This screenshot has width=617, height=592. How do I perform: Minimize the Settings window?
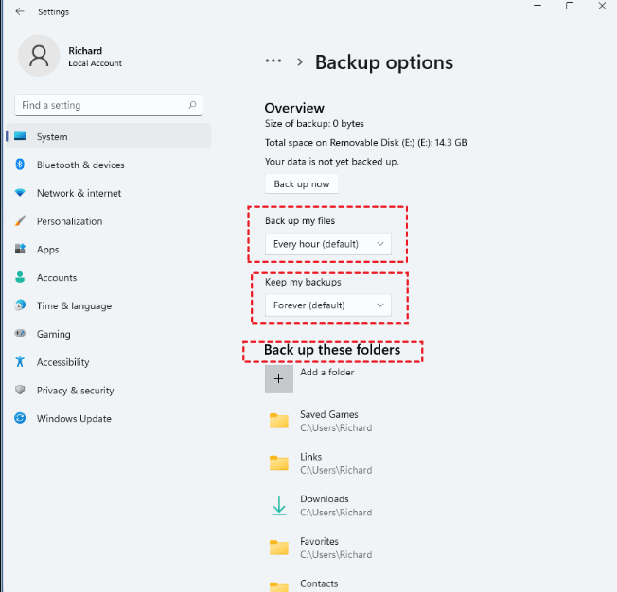[538, 6]
